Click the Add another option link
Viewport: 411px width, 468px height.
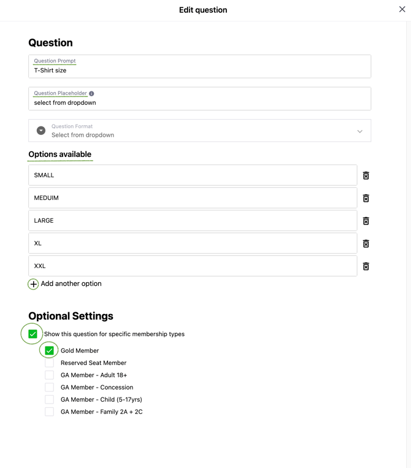[71, 284]
